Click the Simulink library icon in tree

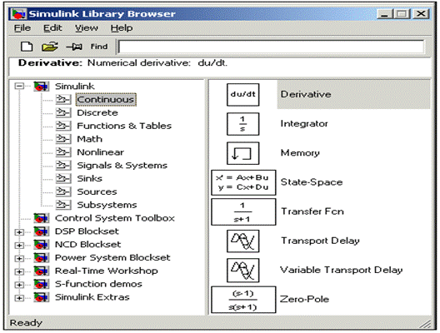click(x=42, y=87)
